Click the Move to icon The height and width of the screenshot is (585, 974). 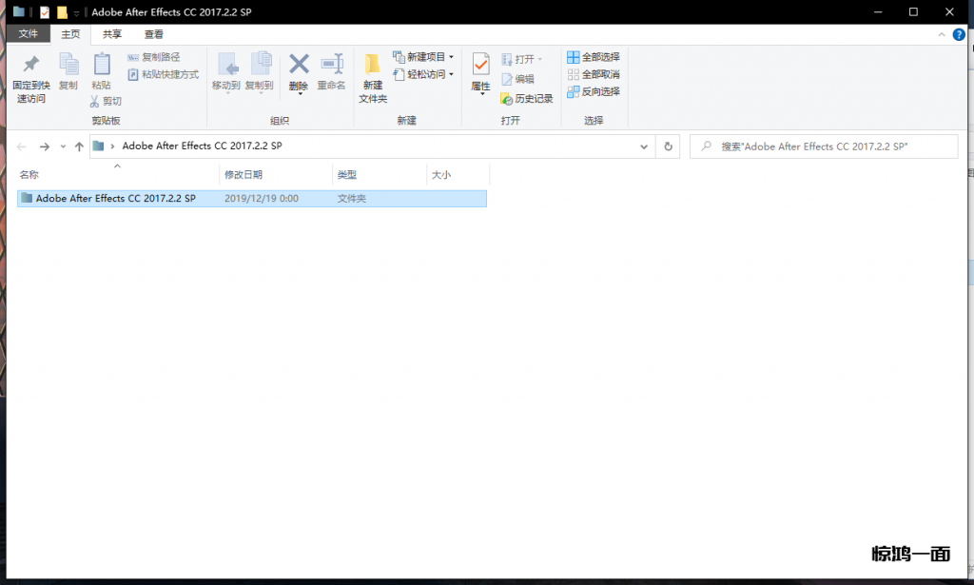pyautogui.click(x=226, y=65)
